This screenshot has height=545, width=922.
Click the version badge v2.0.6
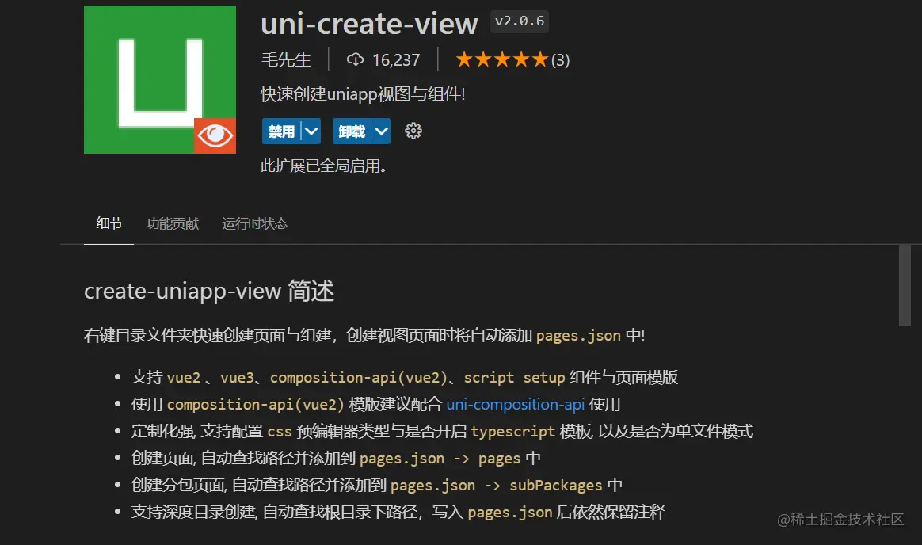coord(520,21)
